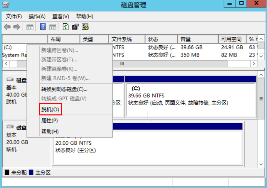Click volume list scroll-up arrow
The image size is (267, 188).
[x=261, y=39]
